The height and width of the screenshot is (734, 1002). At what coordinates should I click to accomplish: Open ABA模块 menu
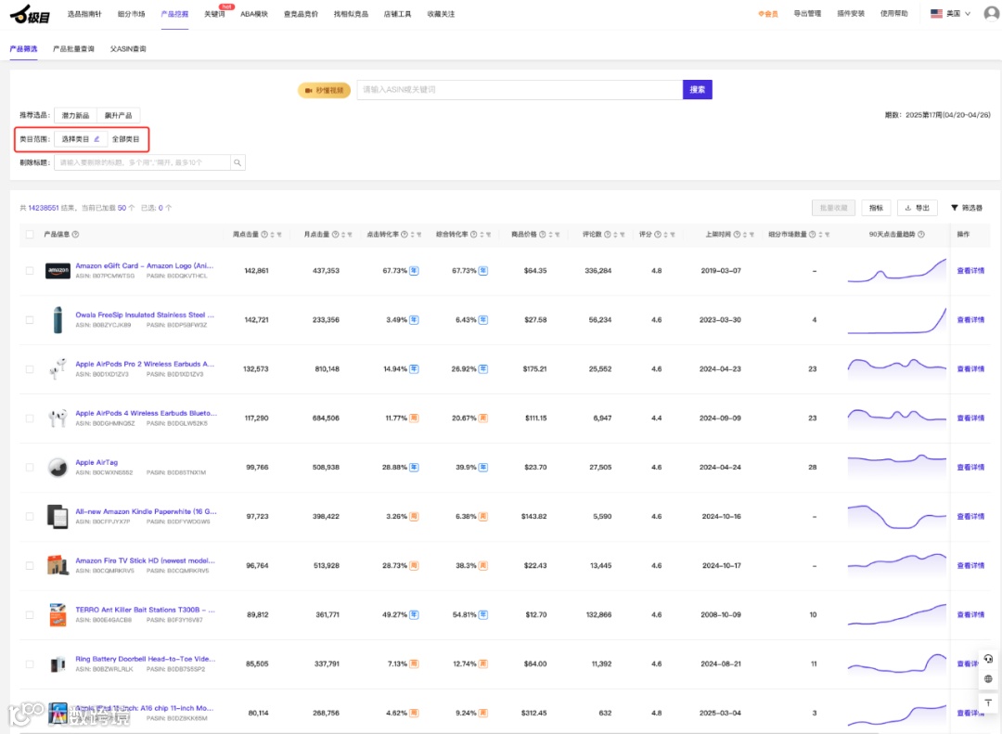(254, 14)
